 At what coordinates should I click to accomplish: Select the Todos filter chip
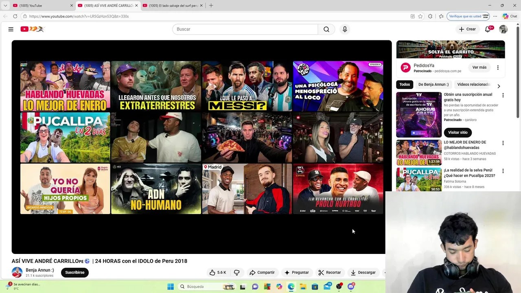pyautogui.click(x=405, y=85)
